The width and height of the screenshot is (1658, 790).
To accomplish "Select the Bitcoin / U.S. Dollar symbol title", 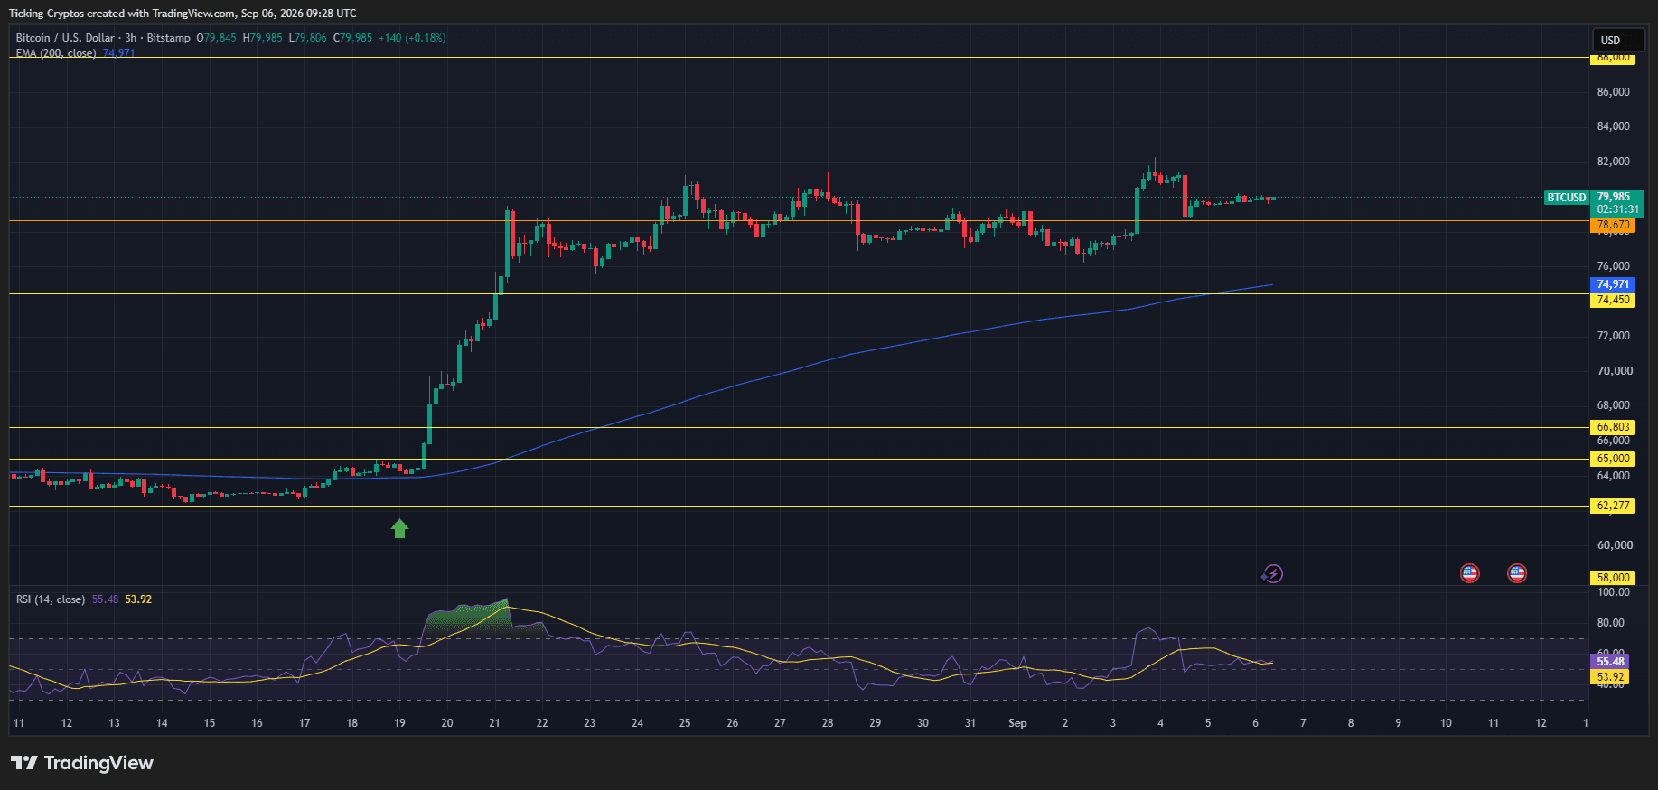I will pos(65,38).
